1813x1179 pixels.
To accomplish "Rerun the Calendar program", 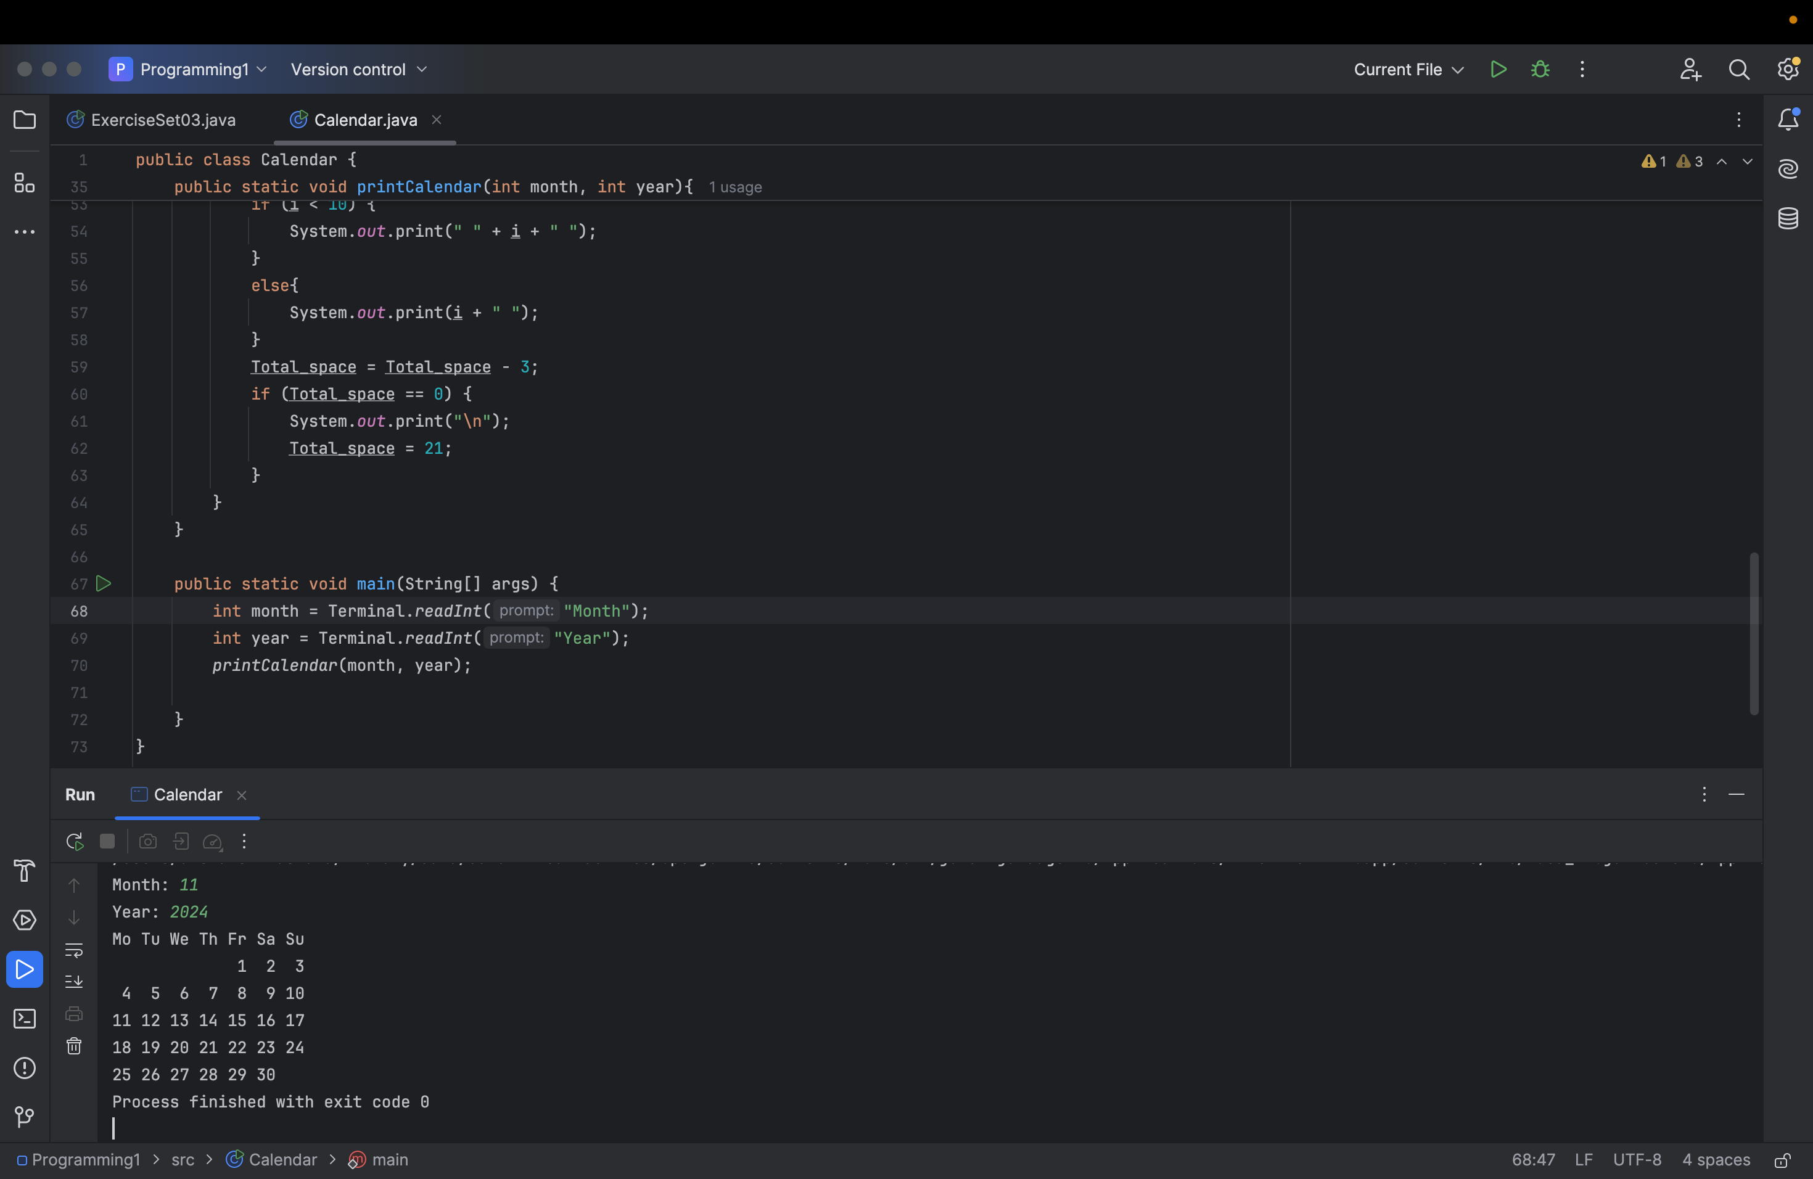I will (74, 842).
